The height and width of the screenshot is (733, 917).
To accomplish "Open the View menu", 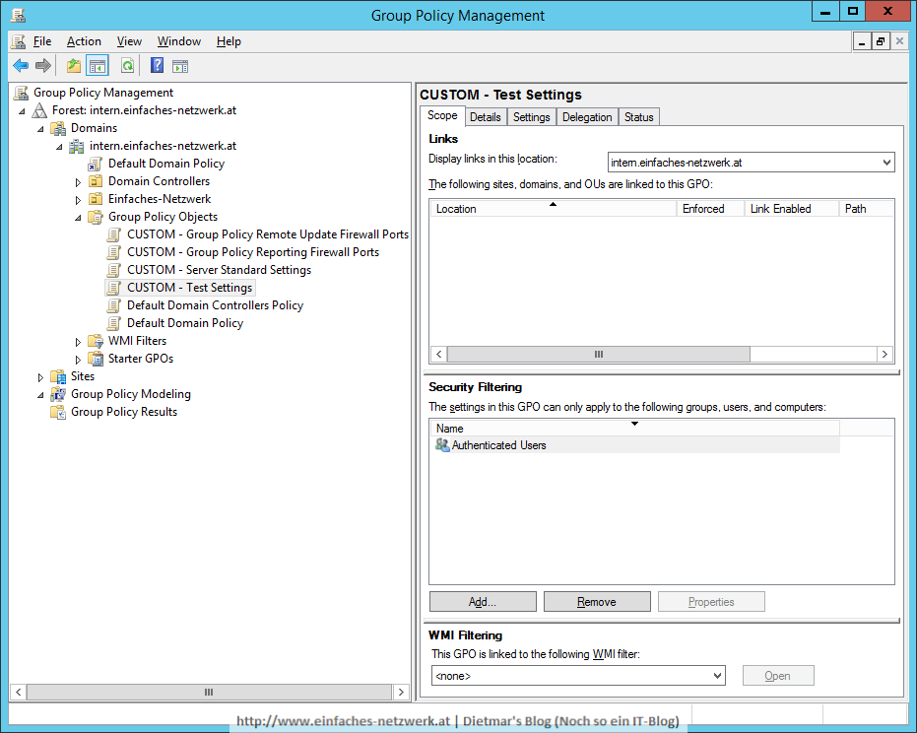I will coord(129,41).
